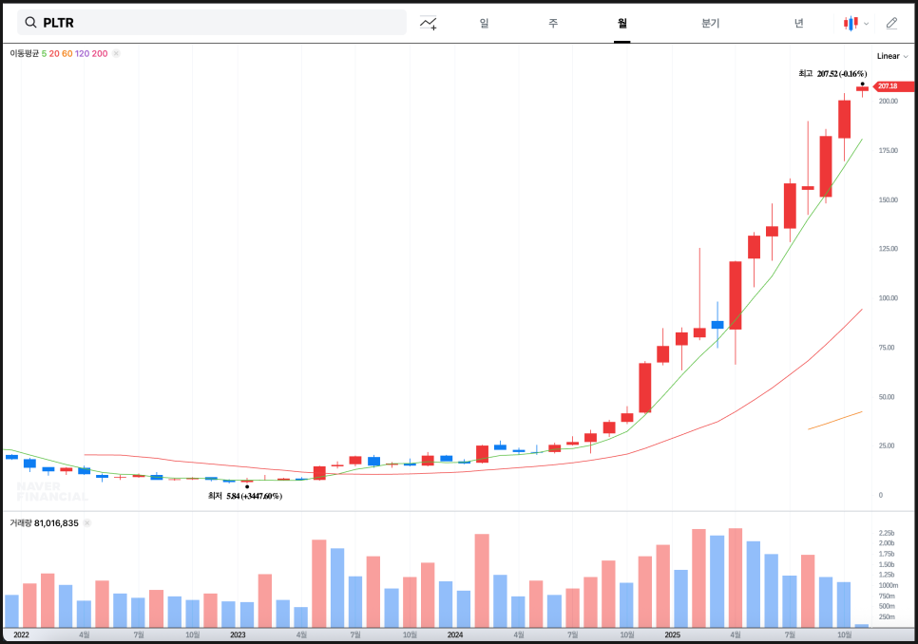The width and height of the screenshot is (918, 644).
Task: Toggle the 120-period moving average color label
Action: click(83, 53)
